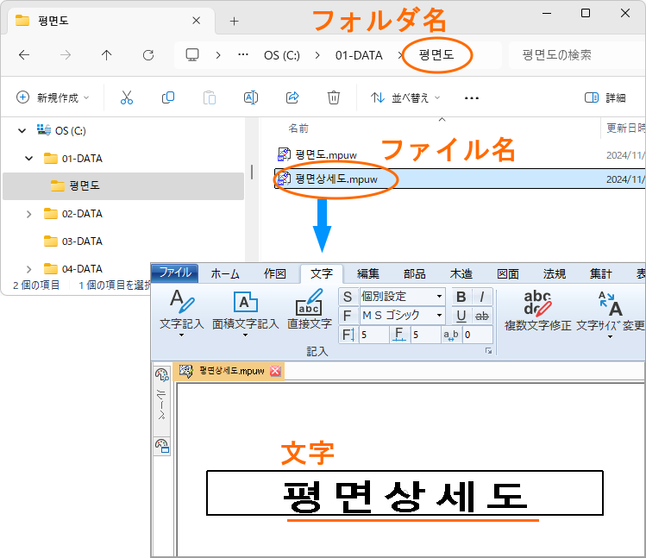Screen dimensions: 646x558
Task: Close the 평면상세도.mpuw document tab
Action: pyautogui.click(x=275, y=371)
